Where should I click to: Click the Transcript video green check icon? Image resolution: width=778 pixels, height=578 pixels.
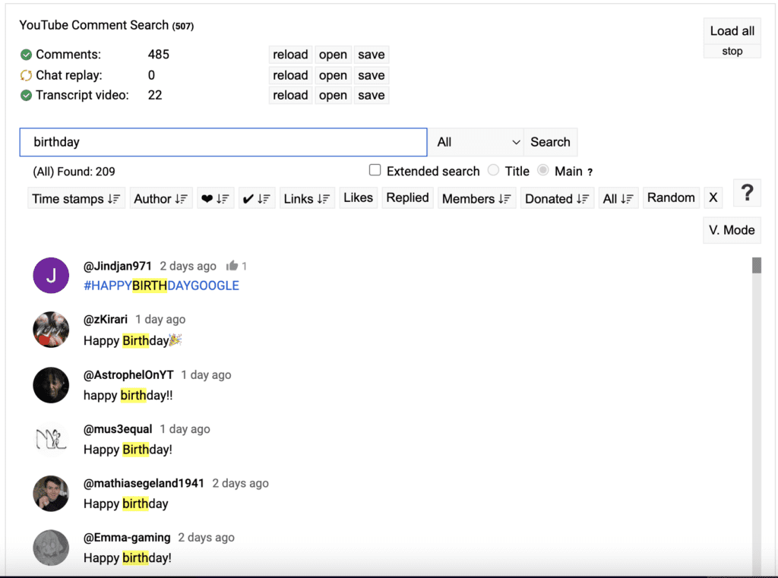tap(26, 95)
